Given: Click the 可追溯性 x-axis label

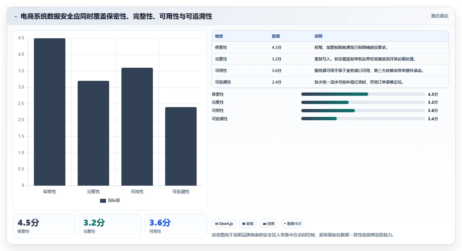Looking at the screenshot, I should click(x=181, y=192).
